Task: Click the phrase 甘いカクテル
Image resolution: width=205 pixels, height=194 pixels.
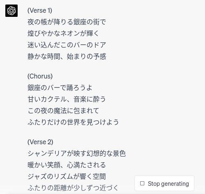Action: [47, 99]
